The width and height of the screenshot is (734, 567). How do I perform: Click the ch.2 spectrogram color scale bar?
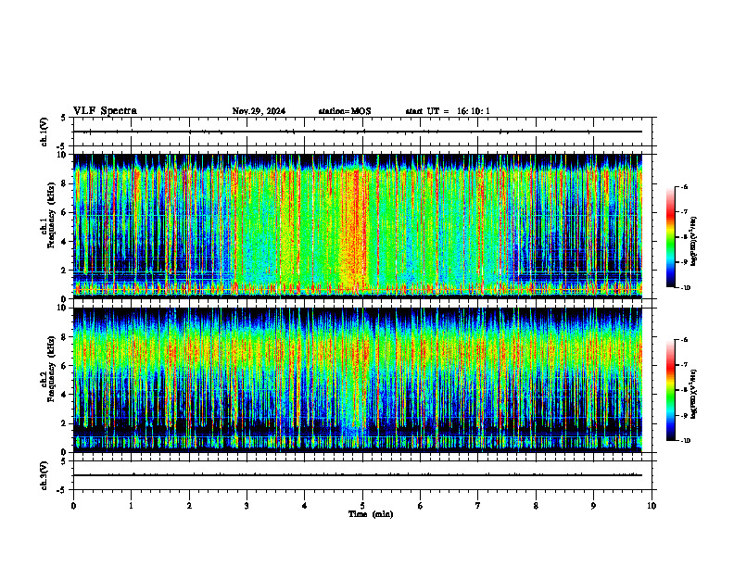pos(671,390)
